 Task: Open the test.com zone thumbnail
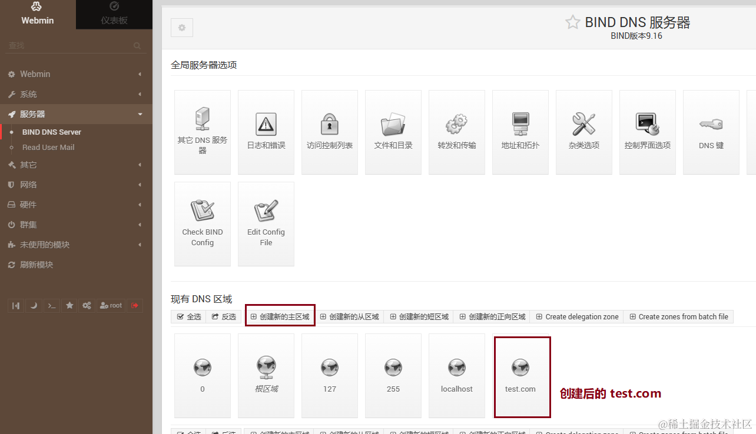(x=520, y=376)
